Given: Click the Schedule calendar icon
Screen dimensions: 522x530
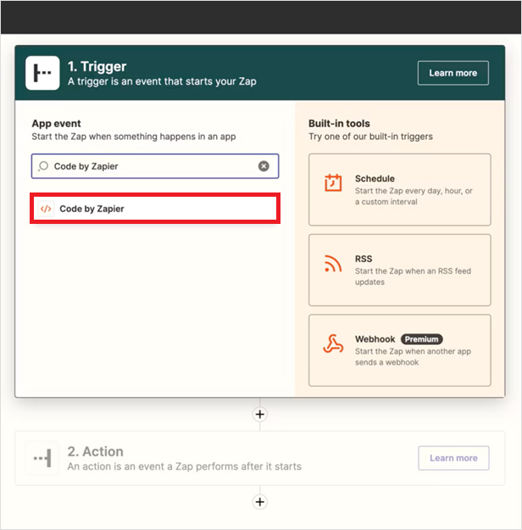Looking at the screenshot, I should (333, 183).
